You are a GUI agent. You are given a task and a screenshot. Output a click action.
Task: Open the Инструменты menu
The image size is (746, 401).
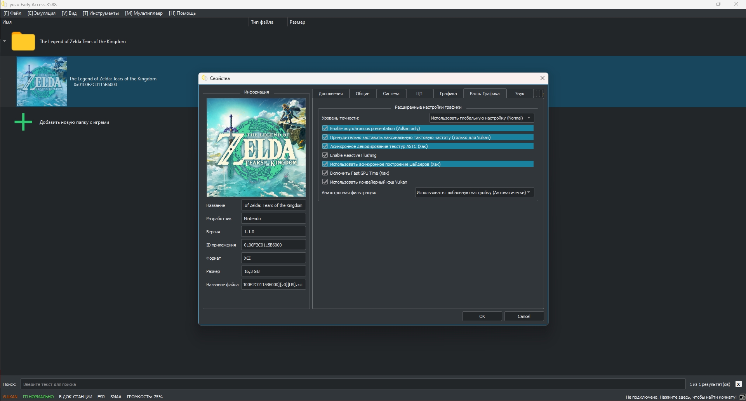(101, 13)
